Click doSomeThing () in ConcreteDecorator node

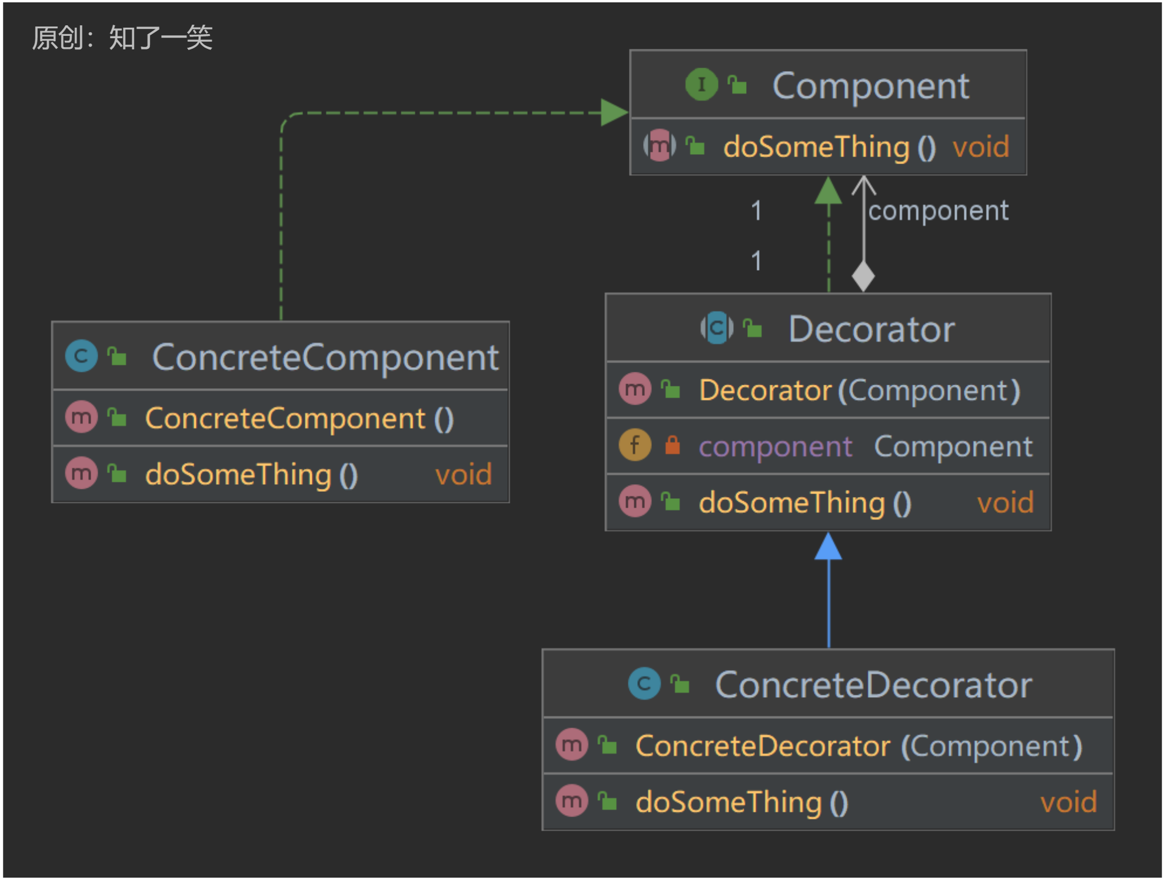coord(742,802)
